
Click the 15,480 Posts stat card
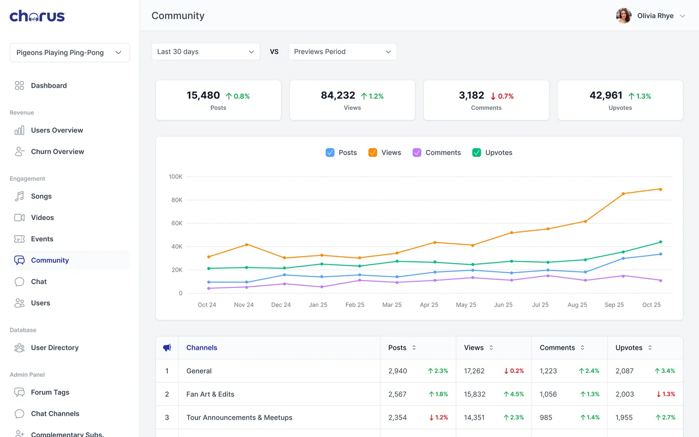coord(218,100)
